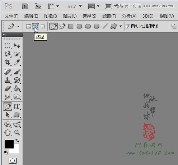Select the 路径 paths mode button

tap(36, 26)
